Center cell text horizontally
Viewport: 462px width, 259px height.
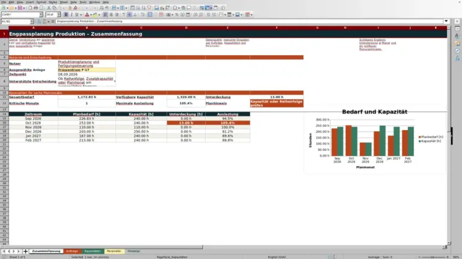[x=111, y=14]
